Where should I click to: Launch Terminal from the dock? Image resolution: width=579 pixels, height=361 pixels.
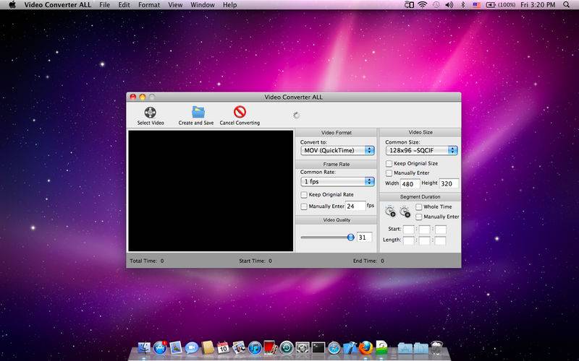318,348
